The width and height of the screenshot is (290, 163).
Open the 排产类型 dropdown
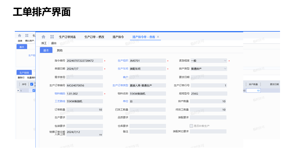225,69
